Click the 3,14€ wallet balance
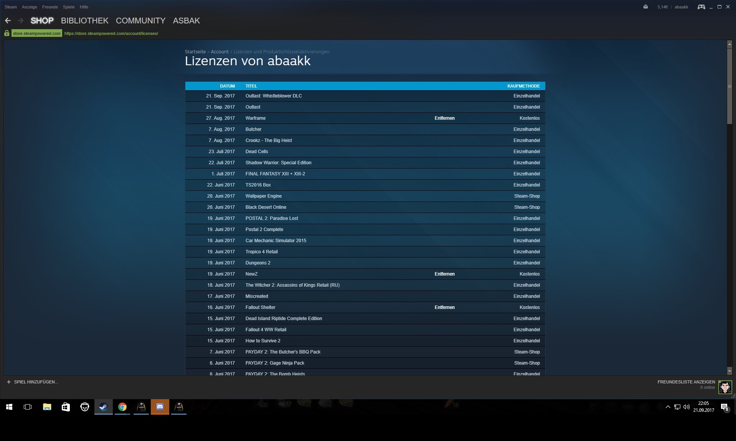Image resolution: width=736 pixels, height=441 pixels. point(662,7)
